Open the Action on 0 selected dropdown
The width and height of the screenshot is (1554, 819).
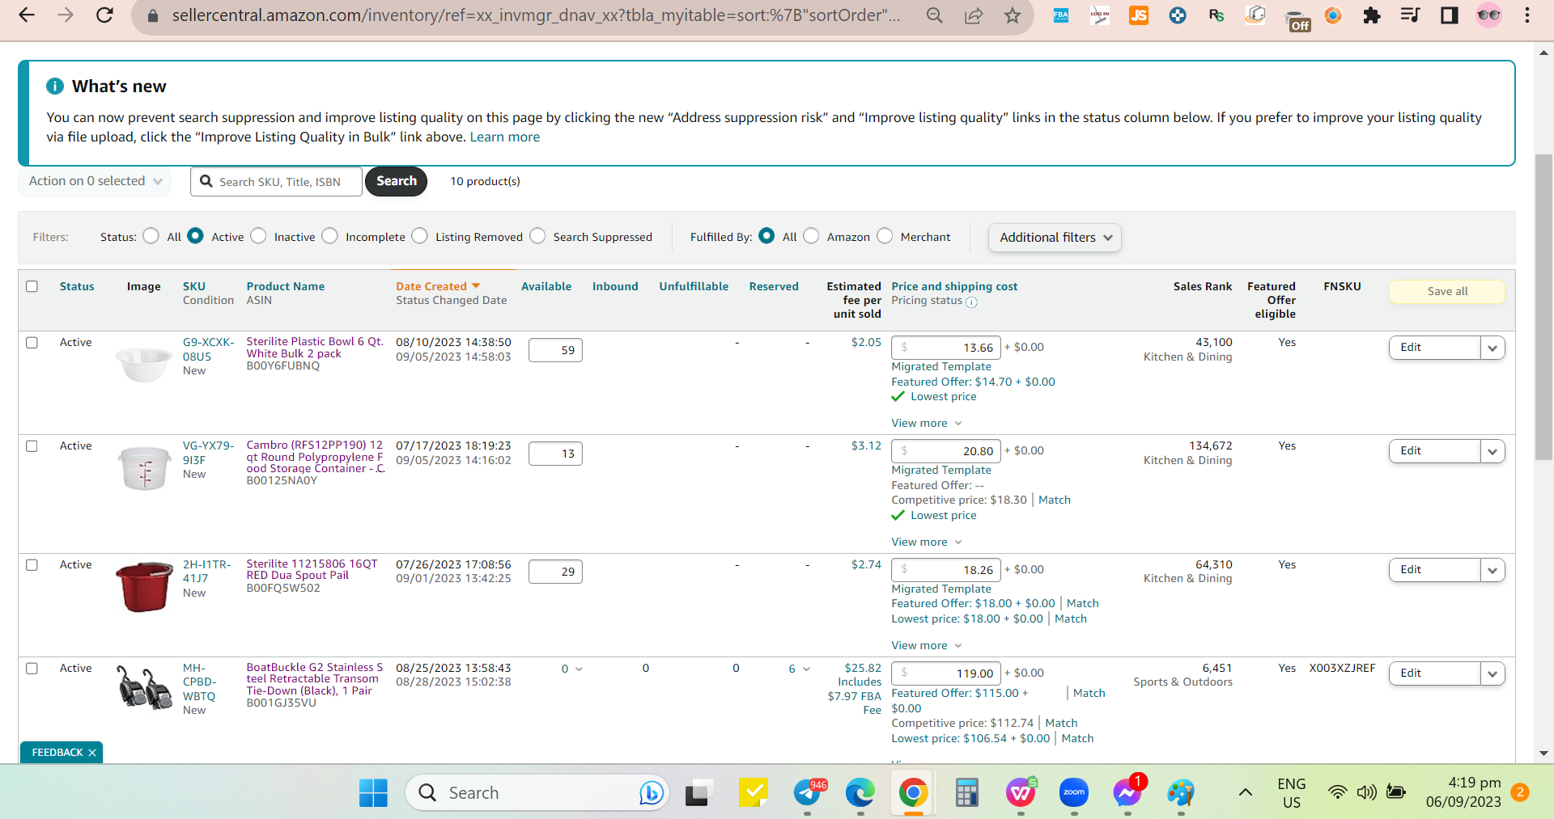pos(96,181)
